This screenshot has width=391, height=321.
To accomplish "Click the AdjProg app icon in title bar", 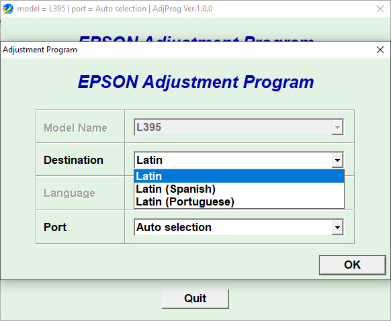I will point(8,9).
